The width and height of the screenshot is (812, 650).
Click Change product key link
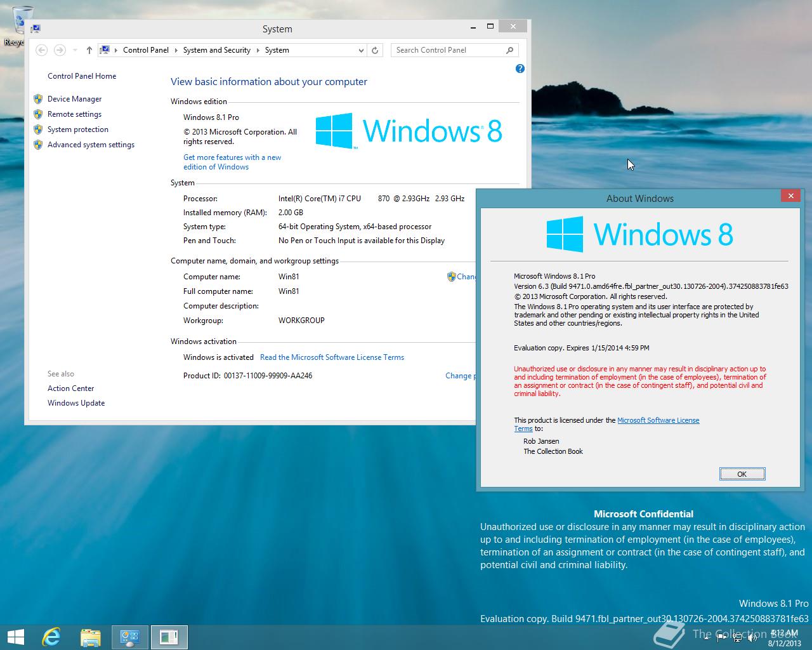coord(460,376)
